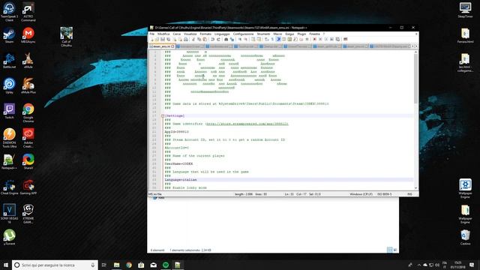Open the Notepad++ desktop icon
Image resolution: width=480 pixels, height=270 pixels.
pos(9,162)
